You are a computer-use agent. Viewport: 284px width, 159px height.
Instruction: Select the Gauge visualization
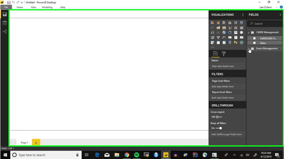tap(224, 37)
